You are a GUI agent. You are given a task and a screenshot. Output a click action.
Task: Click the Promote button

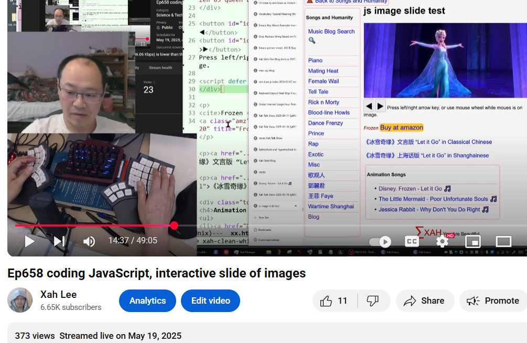(x=493, y=301)
